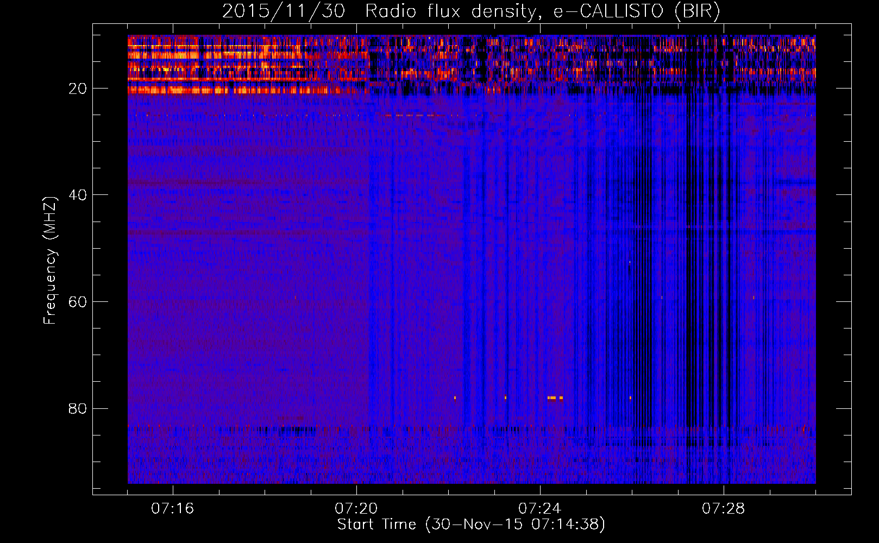The image size is (879, 543).
Task: Click the 07:28 time tick label
Action: point(724,509)
